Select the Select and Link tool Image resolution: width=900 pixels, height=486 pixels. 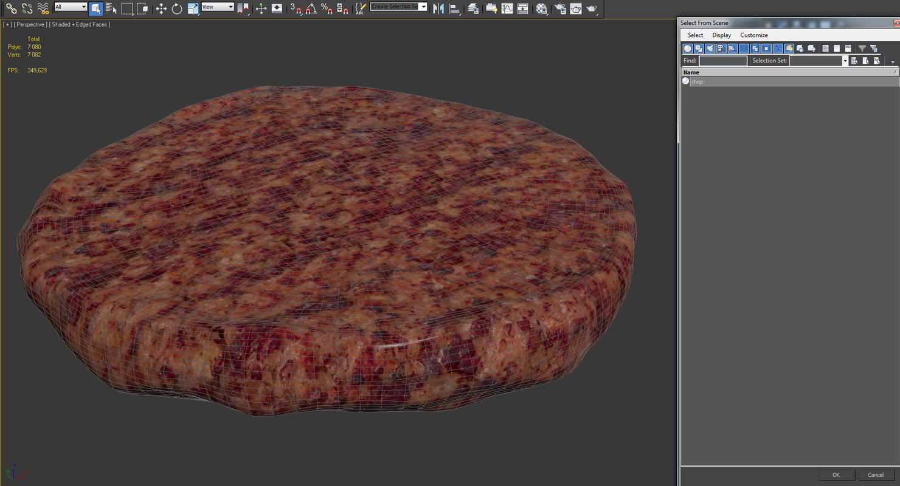(x=11, y=9)
